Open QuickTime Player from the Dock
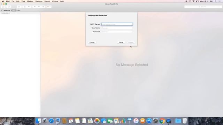The height and width of the screenshot is (125, 223). click(x=169, y=121)
